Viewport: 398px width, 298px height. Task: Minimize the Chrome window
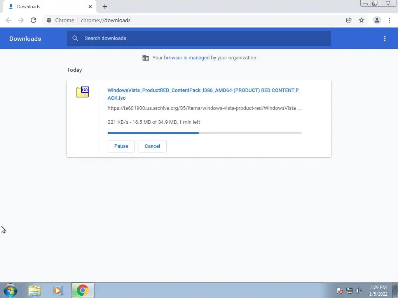tap(365, 3)
